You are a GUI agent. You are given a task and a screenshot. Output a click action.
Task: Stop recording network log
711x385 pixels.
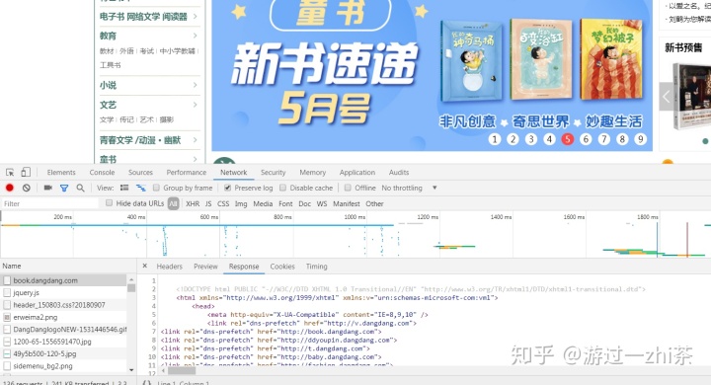(x=10, y=188)
